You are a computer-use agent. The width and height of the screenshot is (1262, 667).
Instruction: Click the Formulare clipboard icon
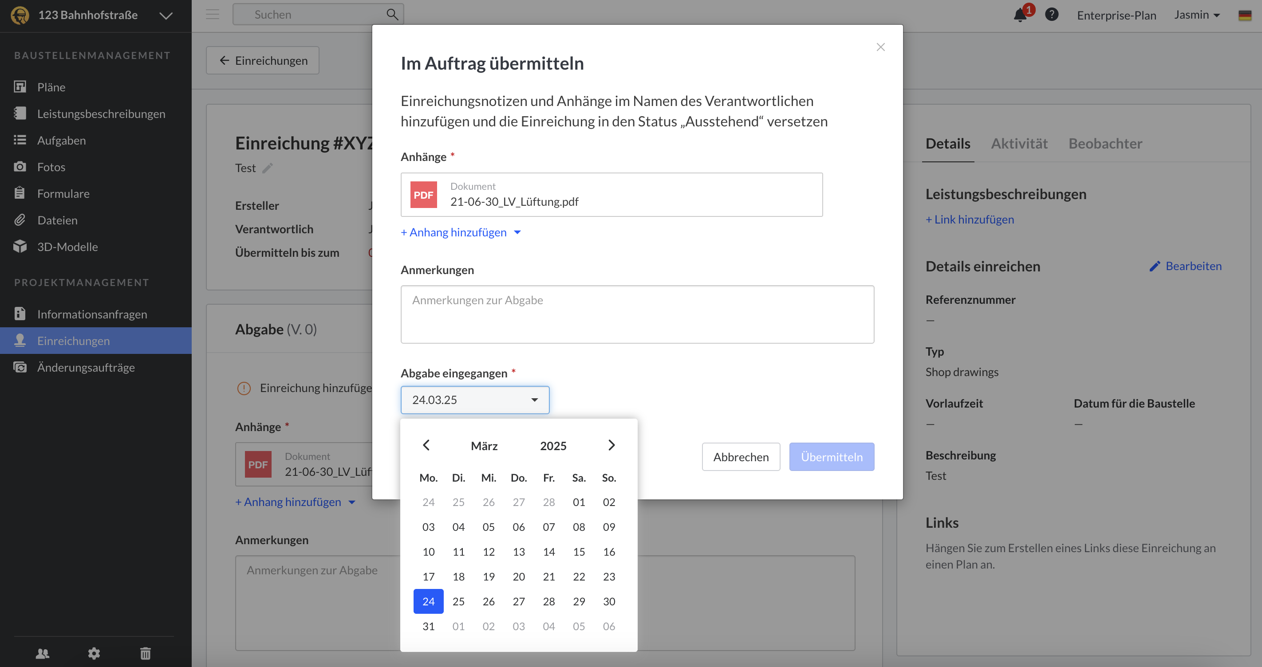click(20, 193)
